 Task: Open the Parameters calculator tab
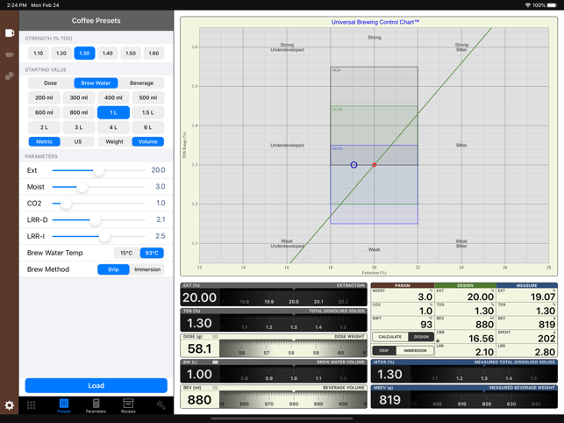pos(96,405)
